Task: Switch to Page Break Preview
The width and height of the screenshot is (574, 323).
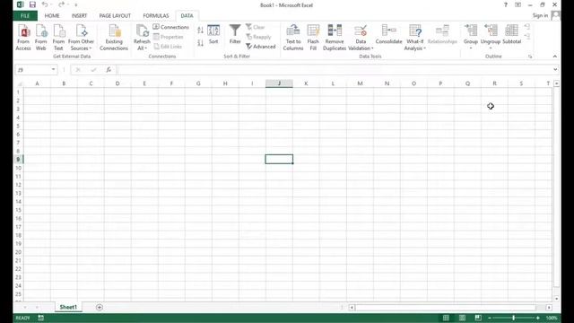Action: click(478, 318)
